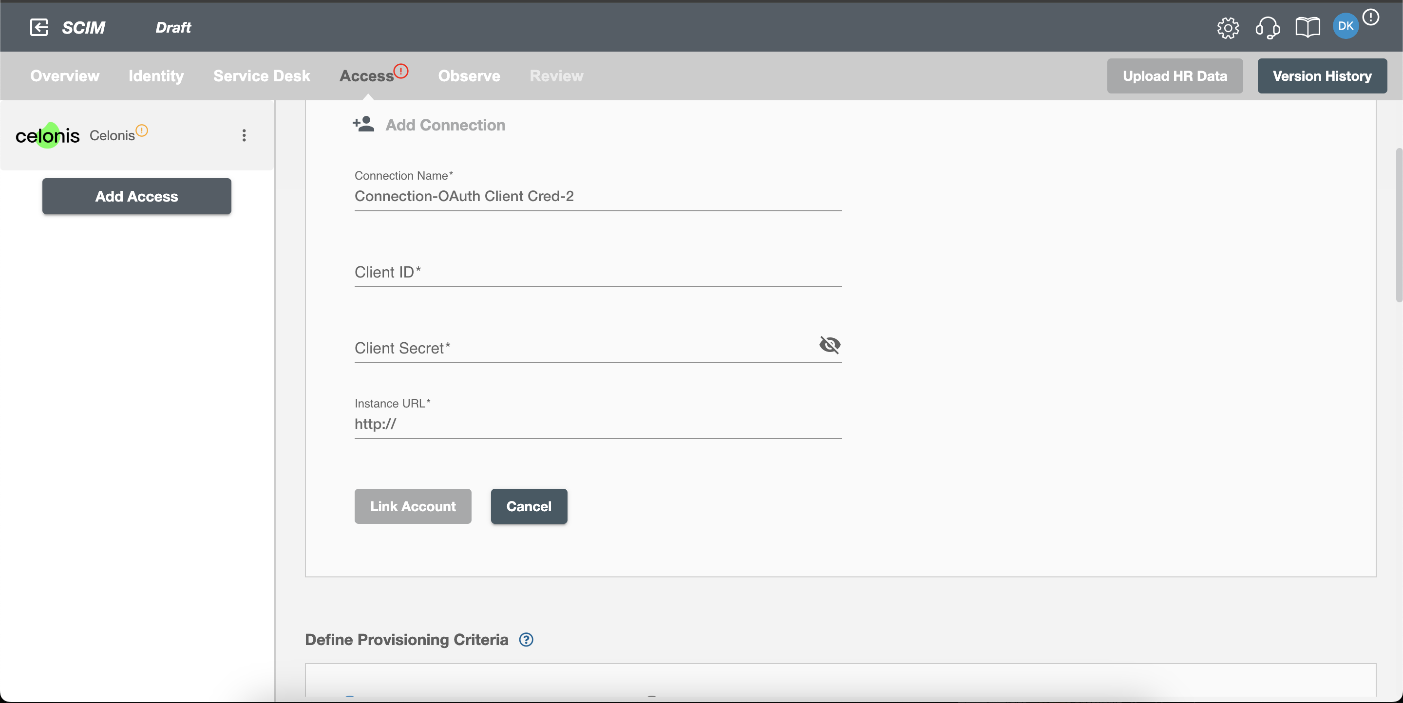Open settings gear icon
This screenshot has width=1403, height=703.
(x=1229, y=26)
